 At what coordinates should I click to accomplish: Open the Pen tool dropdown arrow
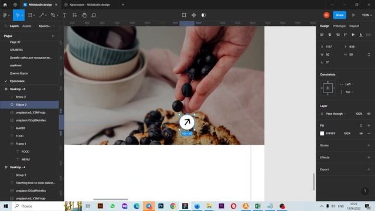coord(57,15)
